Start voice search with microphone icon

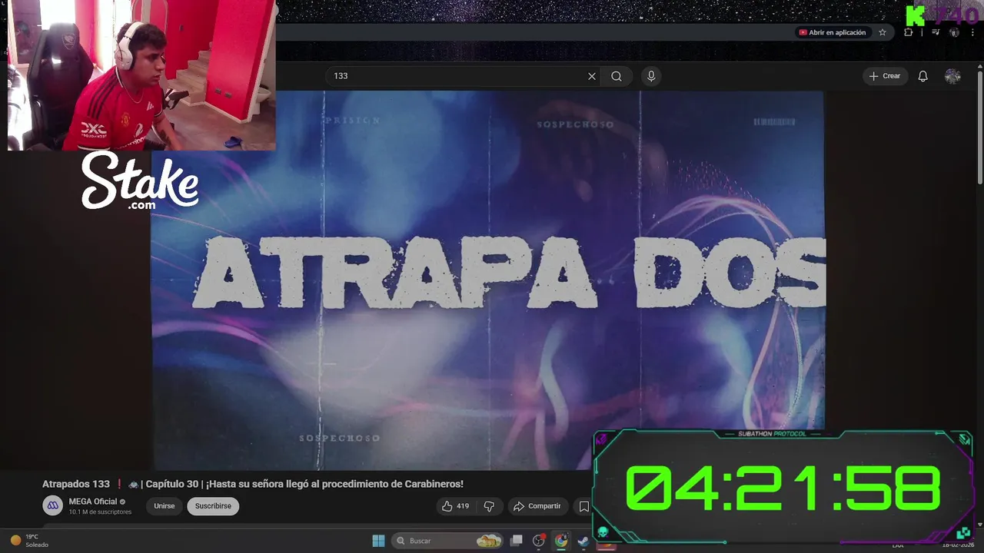coord(651,76)
